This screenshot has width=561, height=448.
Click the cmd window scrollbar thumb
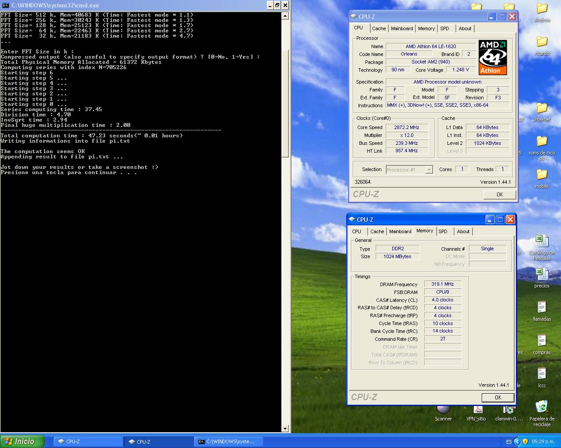click(285, 103)
